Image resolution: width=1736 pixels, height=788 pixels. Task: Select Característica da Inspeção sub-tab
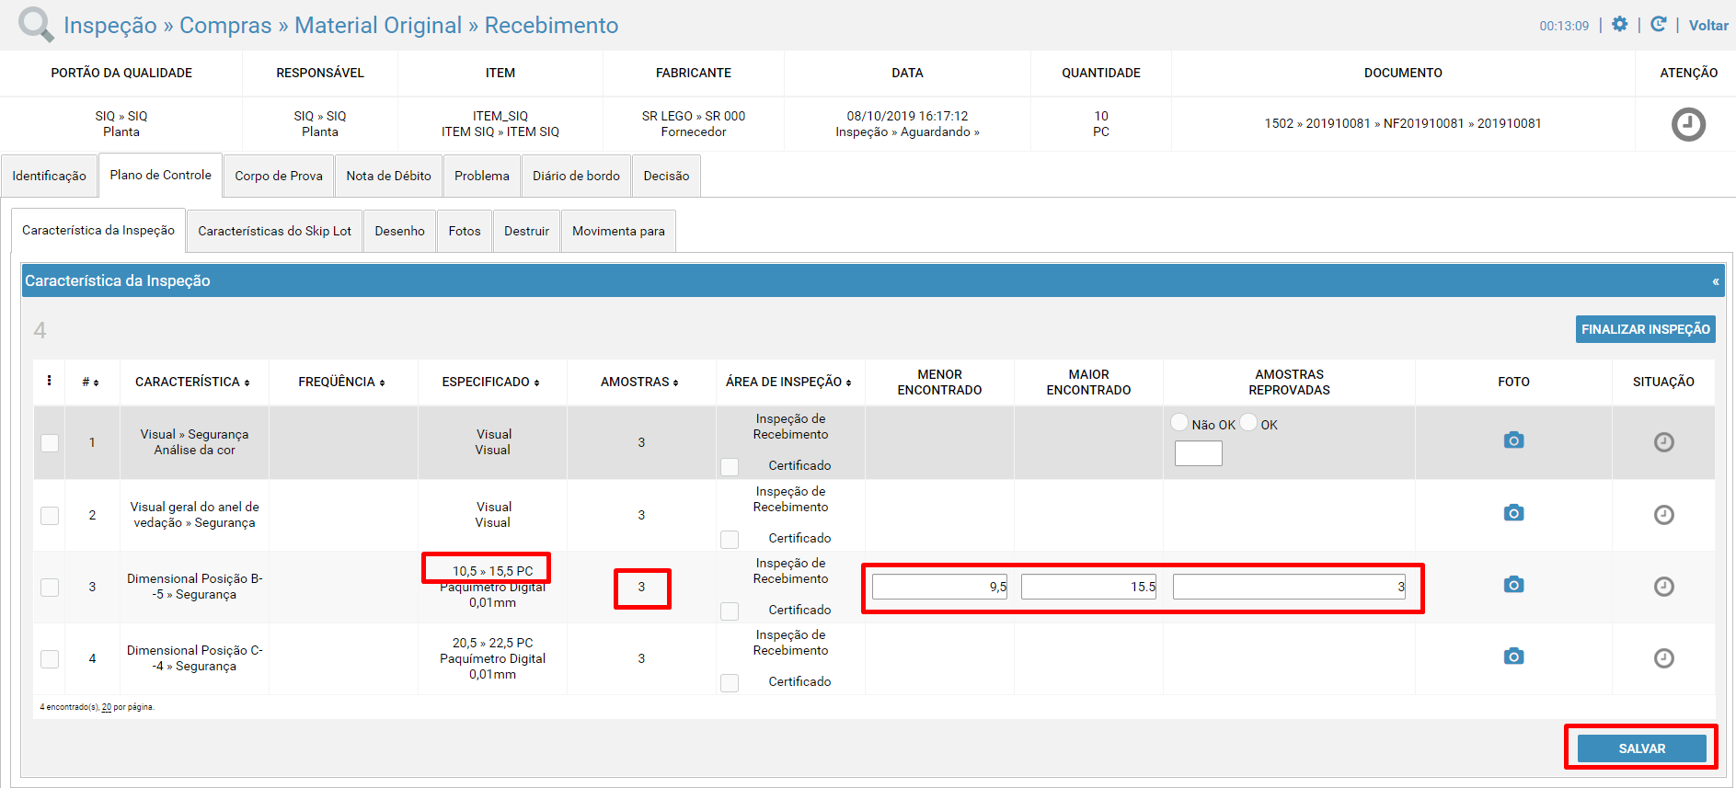tap(98, 230)
